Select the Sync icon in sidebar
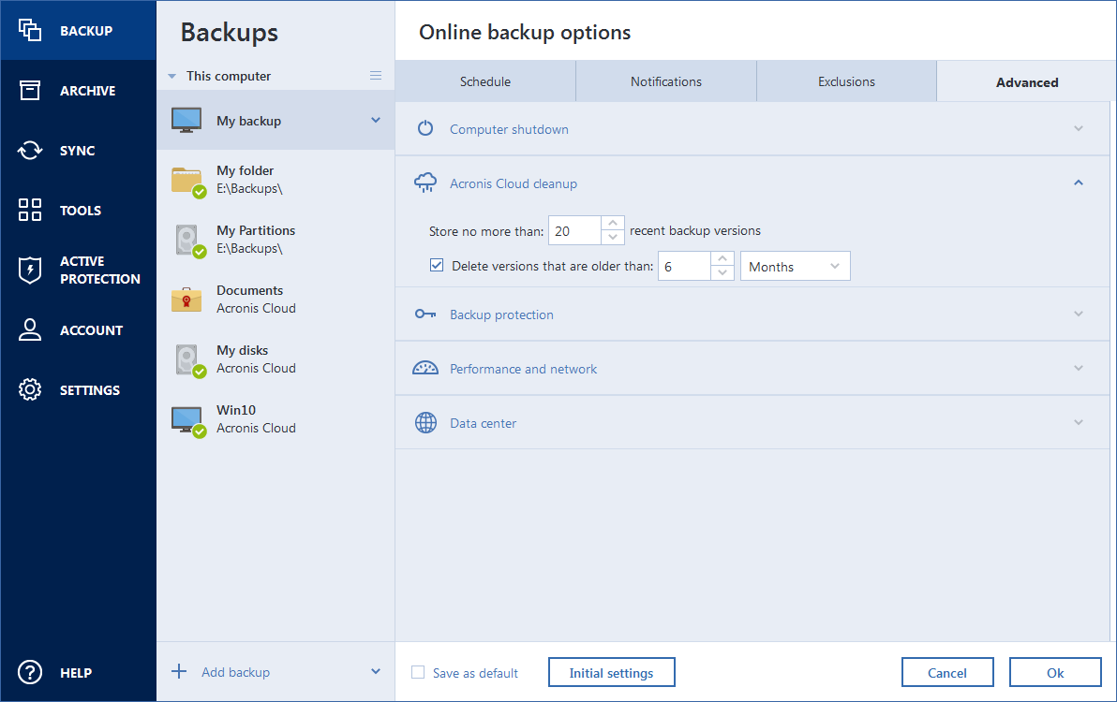This screenshot has height=702, width=1117. [31, 150]
